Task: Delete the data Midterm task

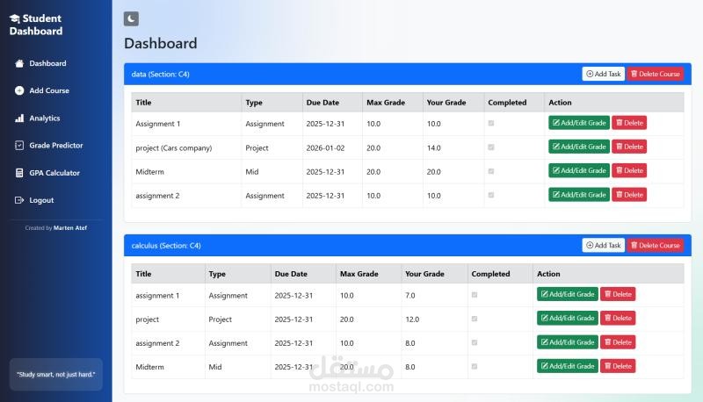Action: pos(629,170)
